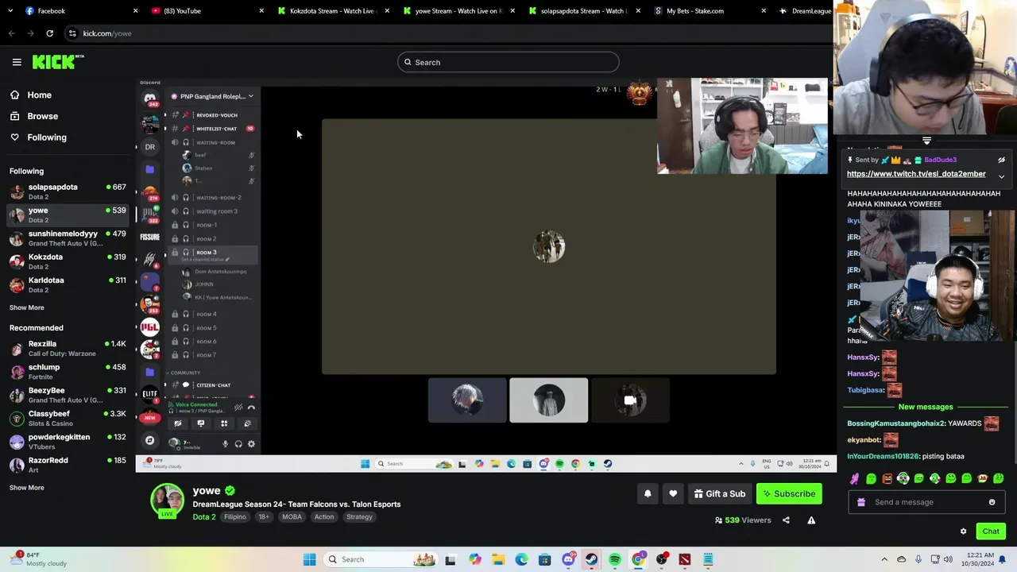This screenshot has width=1017, height=572.
Task: Click Discord share screen button
Action: point(201,424)
